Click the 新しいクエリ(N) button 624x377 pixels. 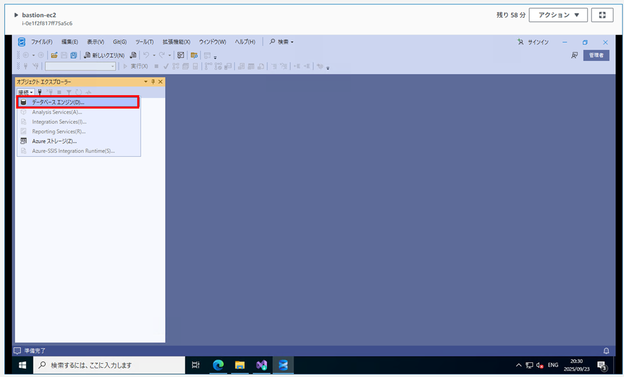(104, 55)
